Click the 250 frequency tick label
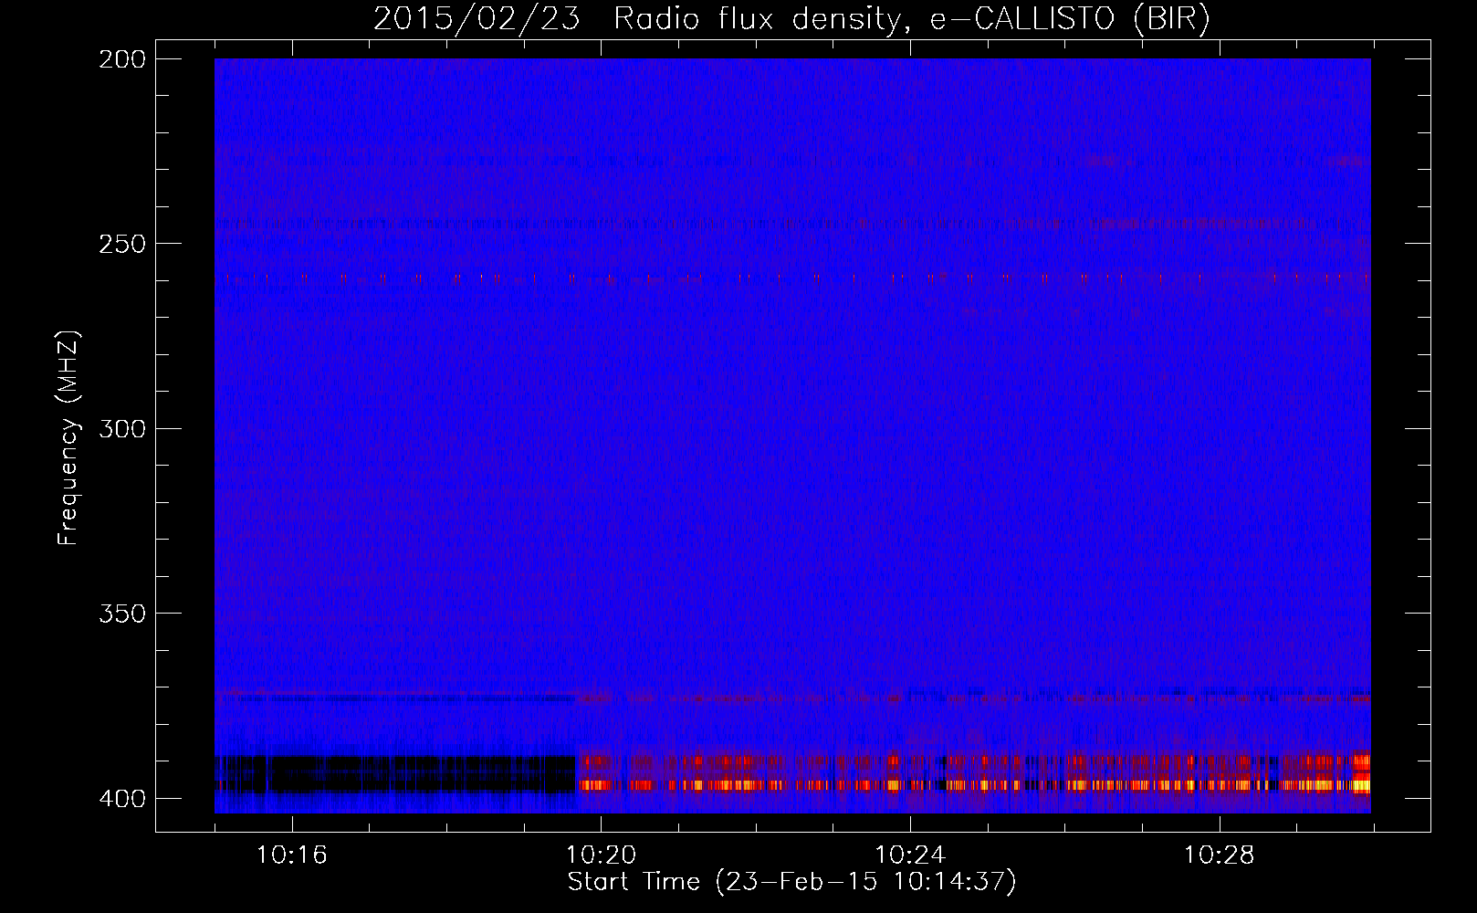 click(122, 244)
